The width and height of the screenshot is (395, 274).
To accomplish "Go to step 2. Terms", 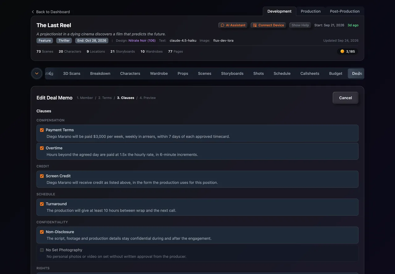I will click(x=105, y=98).
